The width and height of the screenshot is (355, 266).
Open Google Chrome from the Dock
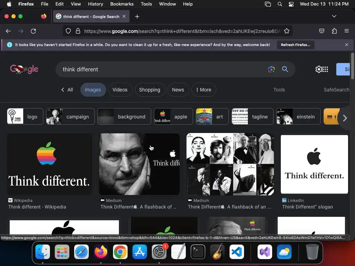[120, 252]
